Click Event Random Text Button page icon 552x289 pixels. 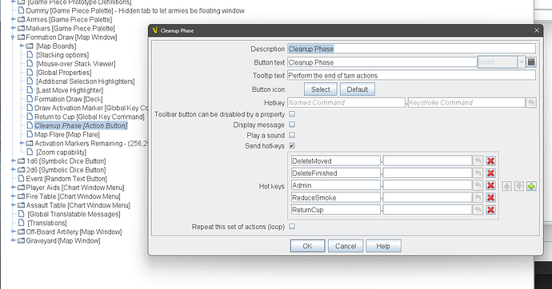tap(21, 179)
